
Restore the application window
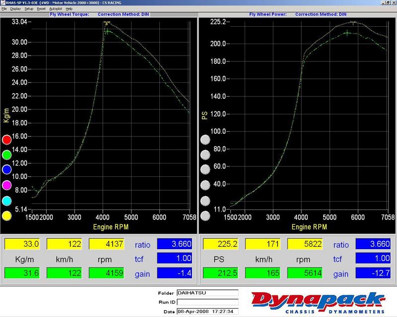pos(388,2)
